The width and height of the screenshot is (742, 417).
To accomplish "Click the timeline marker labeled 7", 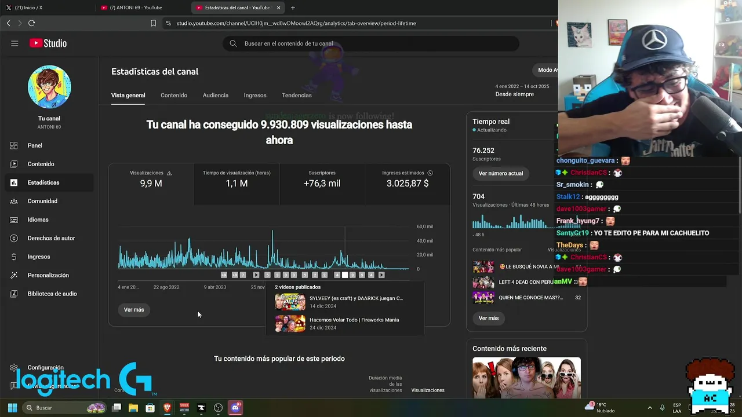I will point(243,275).
